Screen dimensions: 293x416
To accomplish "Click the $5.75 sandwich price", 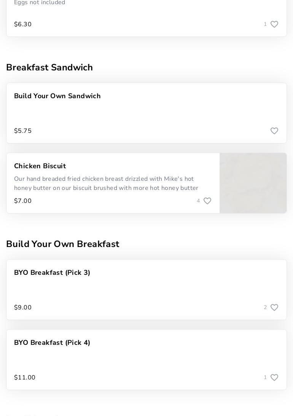I will [23, 131].
